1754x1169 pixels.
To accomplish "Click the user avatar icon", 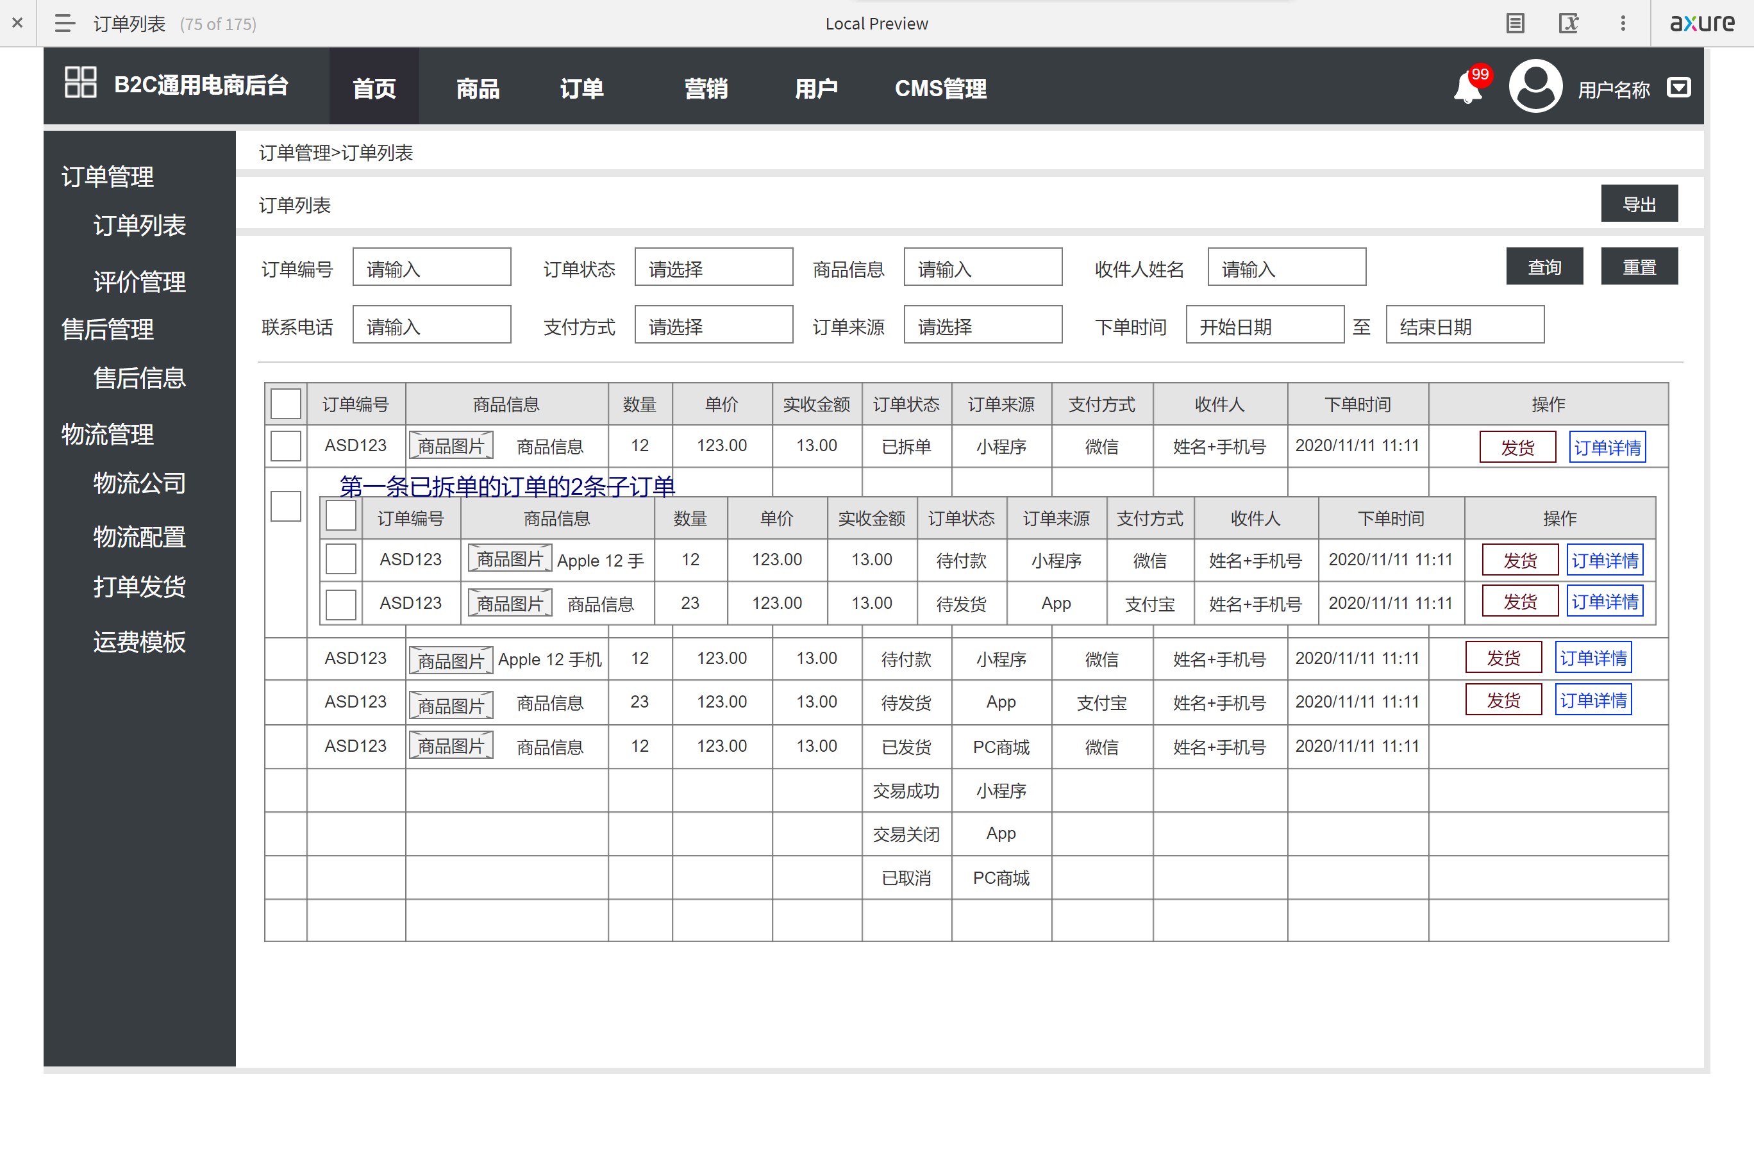I will (x=1535, y=86).
